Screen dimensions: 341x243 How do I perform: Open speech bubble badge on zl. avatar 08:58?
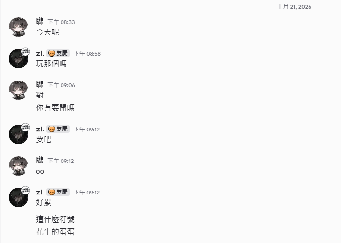(25, 52)
